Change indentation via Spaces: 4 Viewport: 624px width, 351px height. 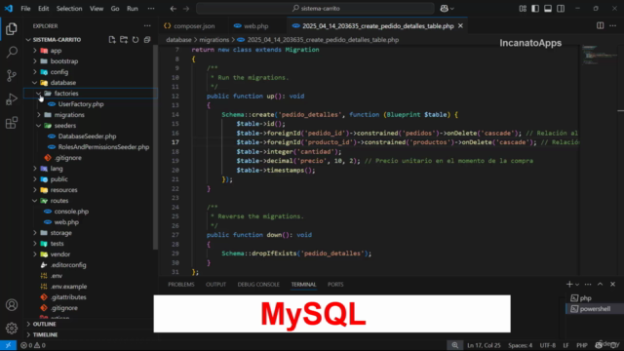pos(520,345)
